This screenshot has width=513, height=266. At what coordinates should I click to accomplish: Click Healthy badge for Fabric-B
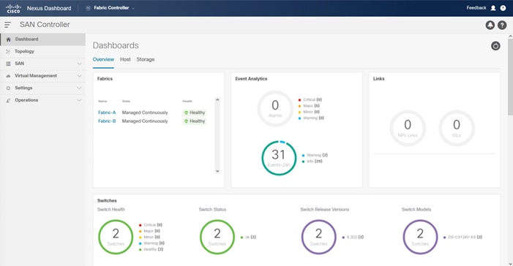(195, 121)
